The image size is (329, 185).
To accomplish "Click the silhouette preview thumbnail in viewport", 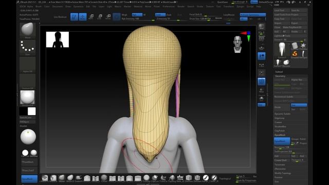I will [58, 40].
